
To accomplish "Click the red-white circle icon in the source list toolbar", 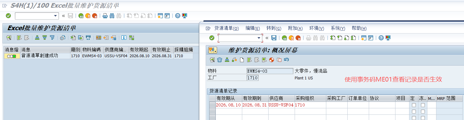I will [x=272, y=60].
